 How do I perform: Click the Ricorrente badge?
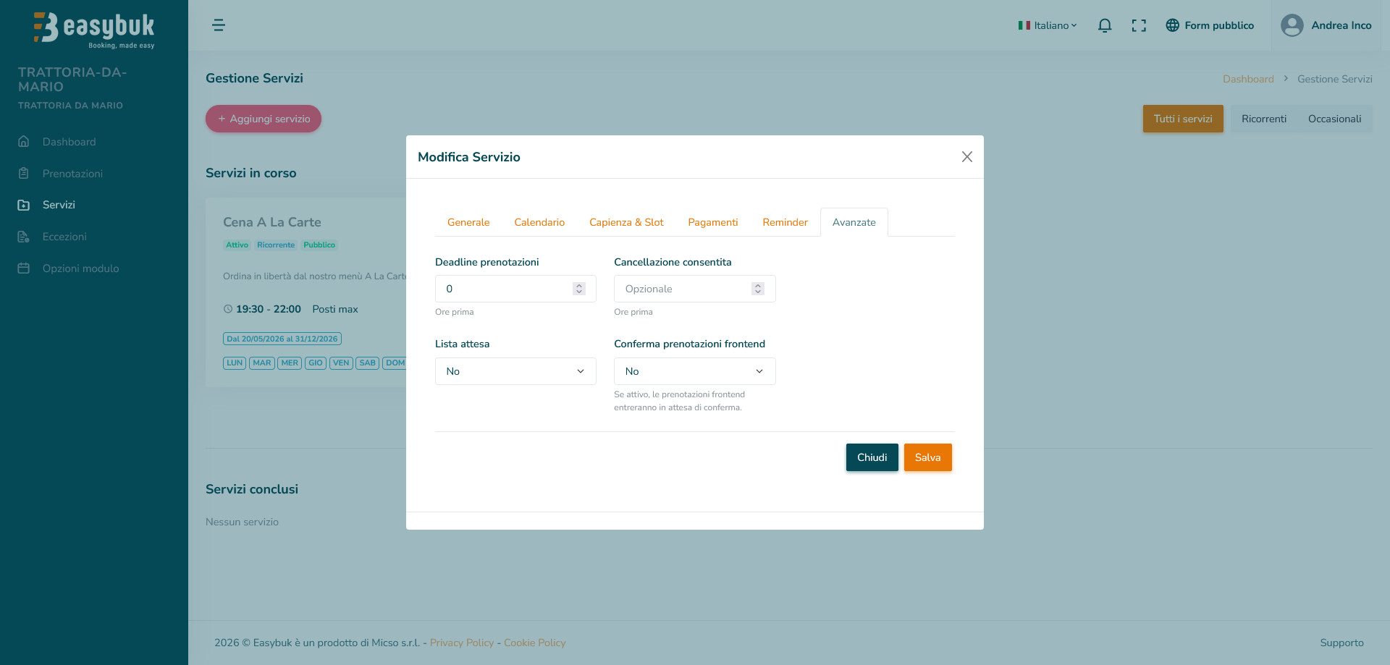click(x=276, y=245)
